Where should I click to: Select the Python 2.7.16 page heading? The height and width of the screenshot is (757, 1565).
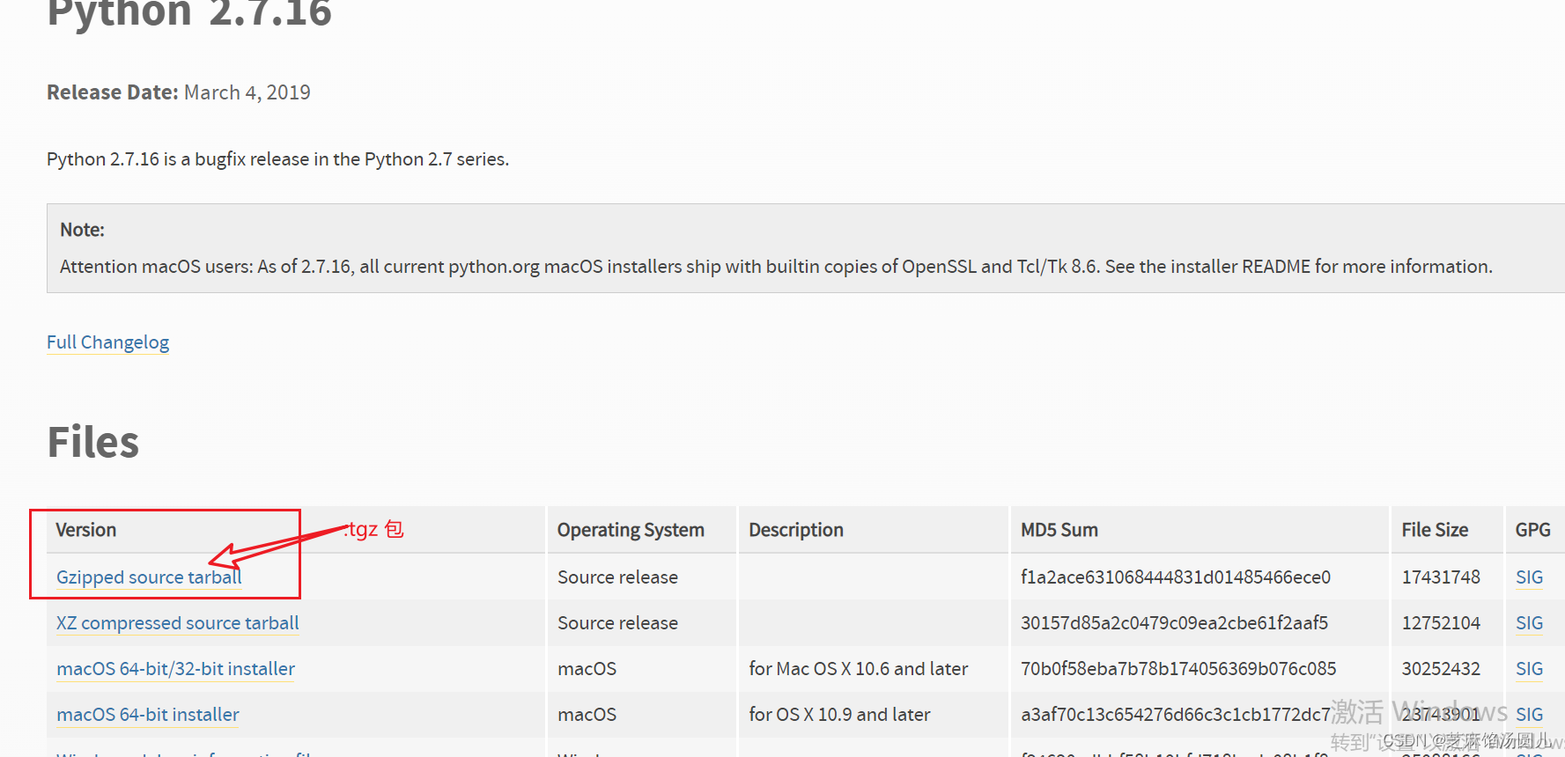click(189, 13)
